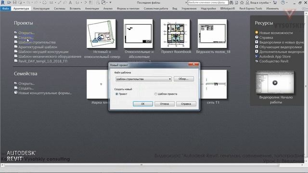Open the Шаблон несущей конструкции link

[43, 51]
